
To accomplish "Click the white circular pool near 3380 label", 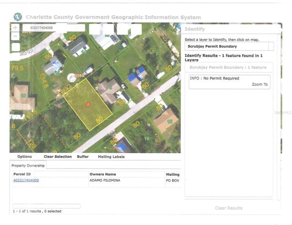I will 71,78.
